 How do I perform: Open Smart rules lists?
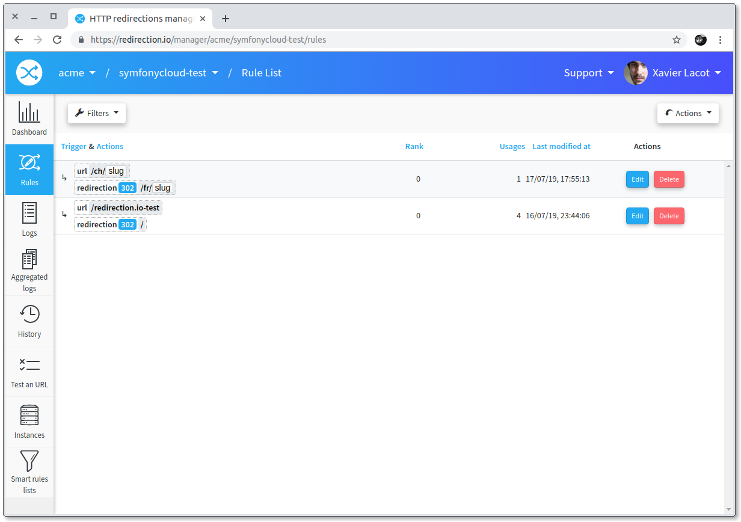pyautogui.click(x=29, y=473)
